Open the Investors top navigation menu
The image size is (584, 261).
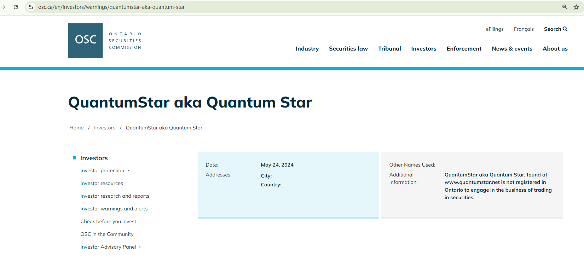(x=424, y=49)
